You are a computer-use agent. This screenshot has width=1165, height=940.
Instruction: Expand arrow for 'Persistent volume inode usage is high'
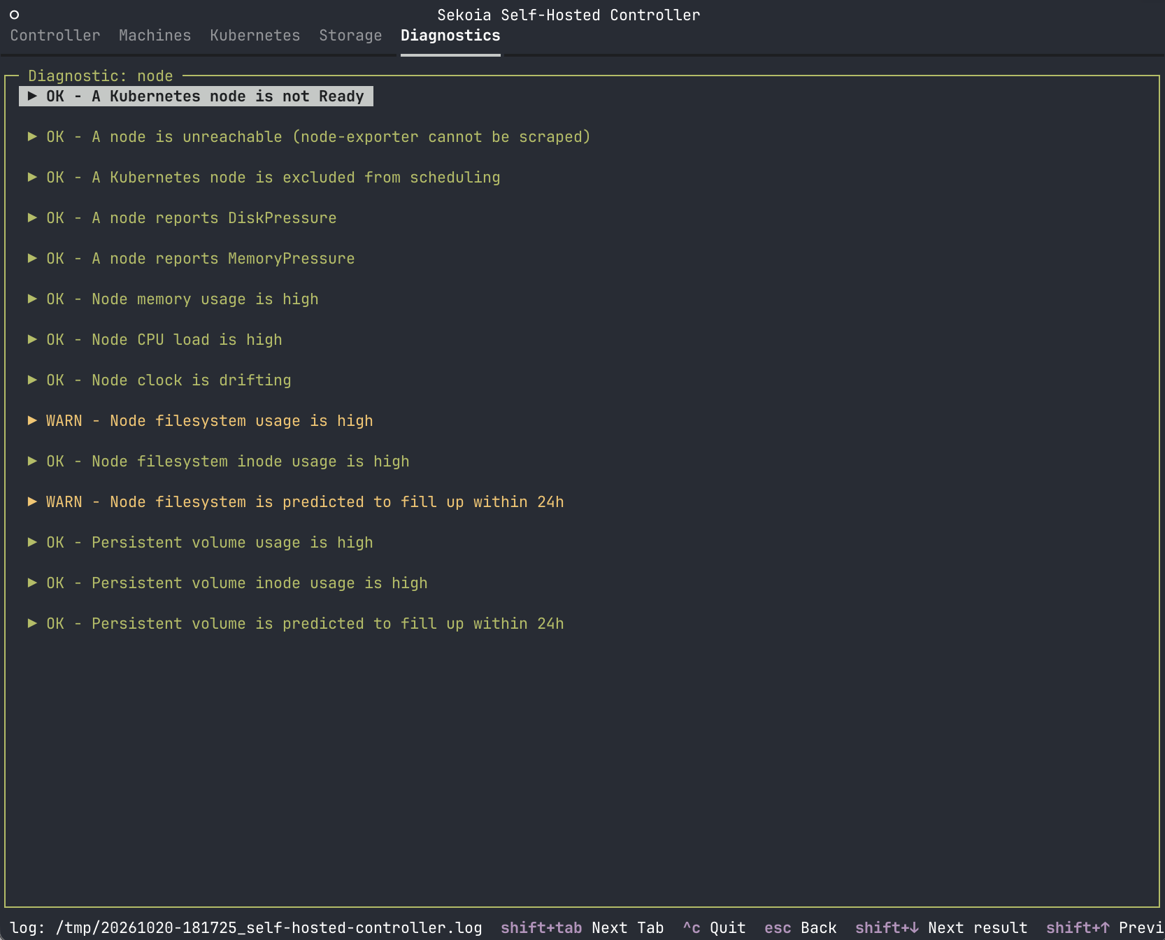coord(32,583)
